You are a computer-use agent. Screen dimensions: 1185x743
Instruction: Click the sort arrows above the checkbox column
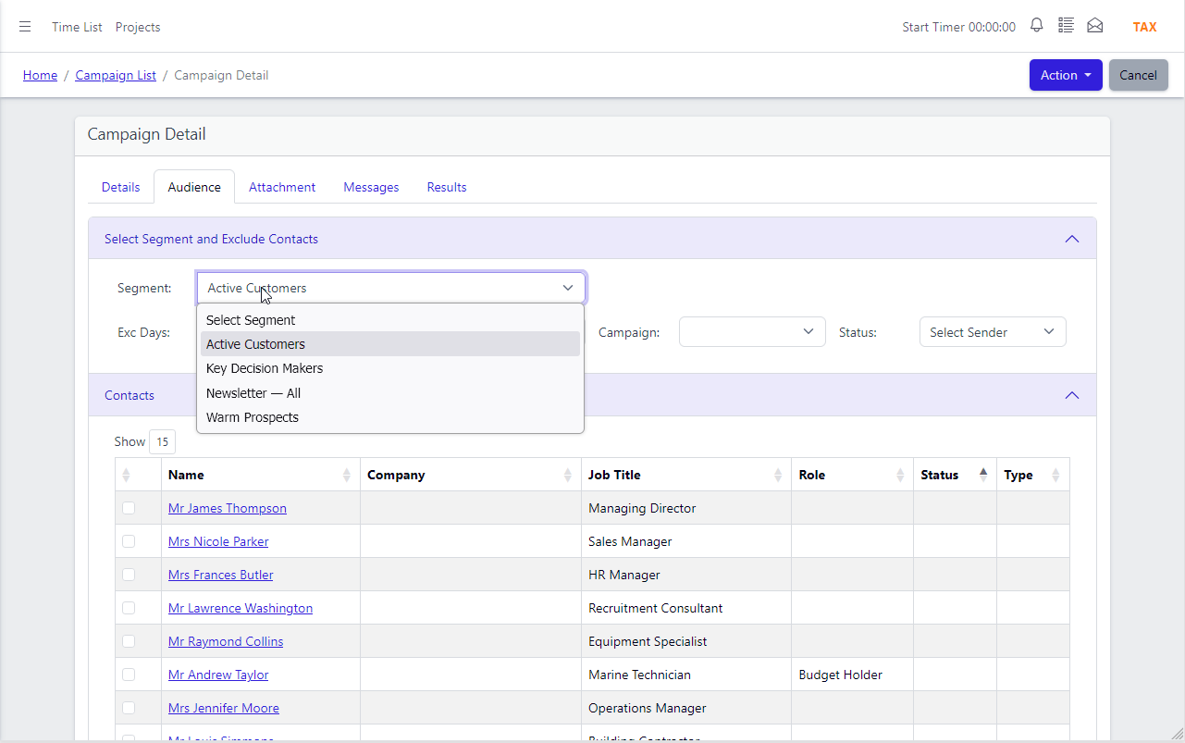(126, 475)
